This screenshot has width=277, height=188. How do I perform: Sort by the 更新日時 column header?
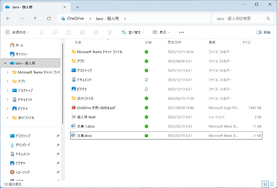point(175,42)
